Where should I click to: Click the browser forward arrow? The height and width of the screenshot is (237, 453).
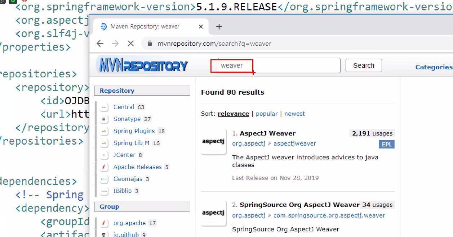115,44
